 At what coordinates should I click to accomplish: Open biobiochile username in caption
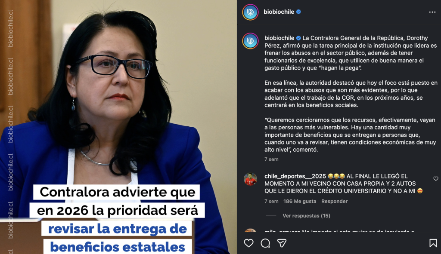click(x=279, y=38)
